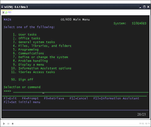The image size is (151, 127).
Task: Click the 20/23 cursor position indicator
Action: [141, 114]
